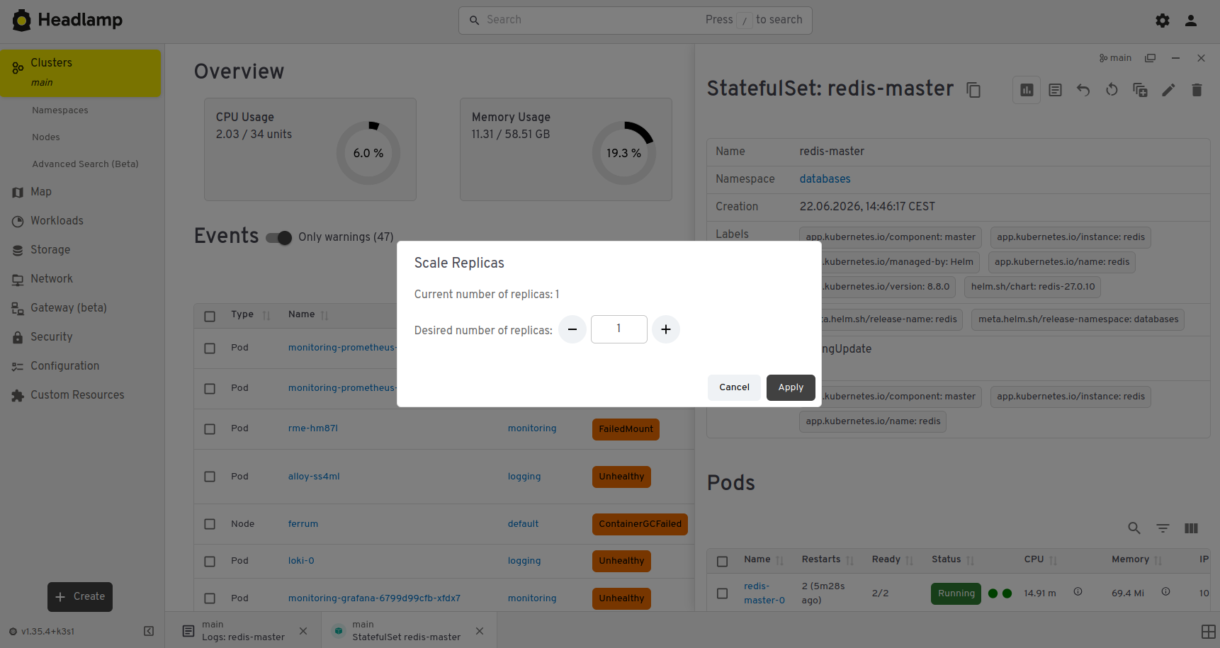Apply the replica scaling
Screen dimensions: 1220x648
(791, 387)
